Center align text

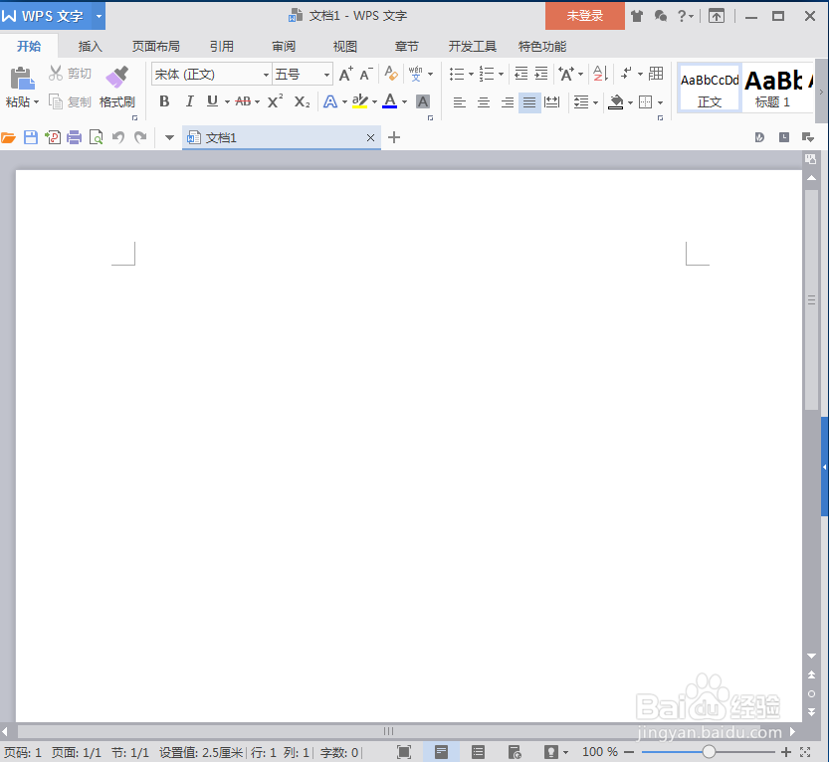coord(484,102)
